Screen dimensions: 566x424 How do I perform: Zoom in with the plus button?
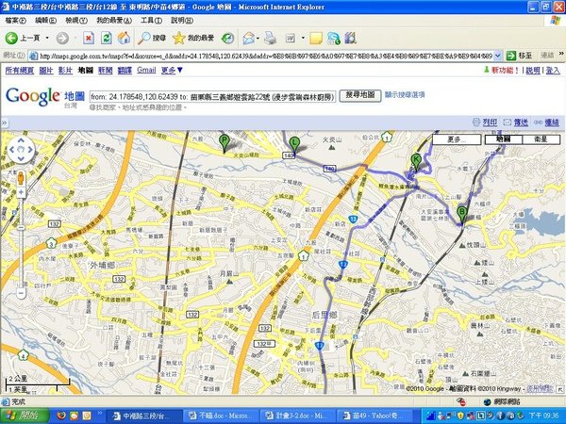[21, 192]
